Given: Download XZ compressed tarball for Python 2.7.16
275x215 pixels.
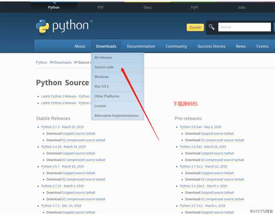Looking at the screenshot, I should [x=84, y=199].
